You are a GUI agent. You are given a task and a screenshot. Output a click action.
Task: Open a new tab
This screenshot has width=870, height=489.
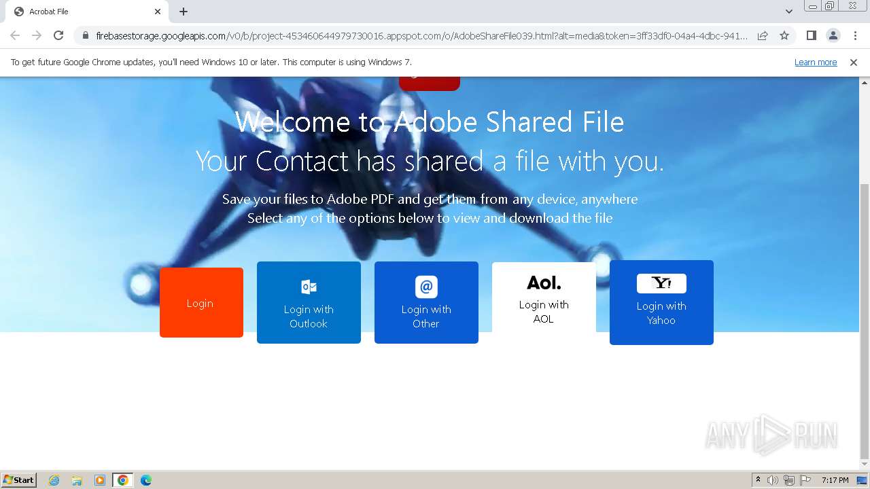tap(184, 12)
